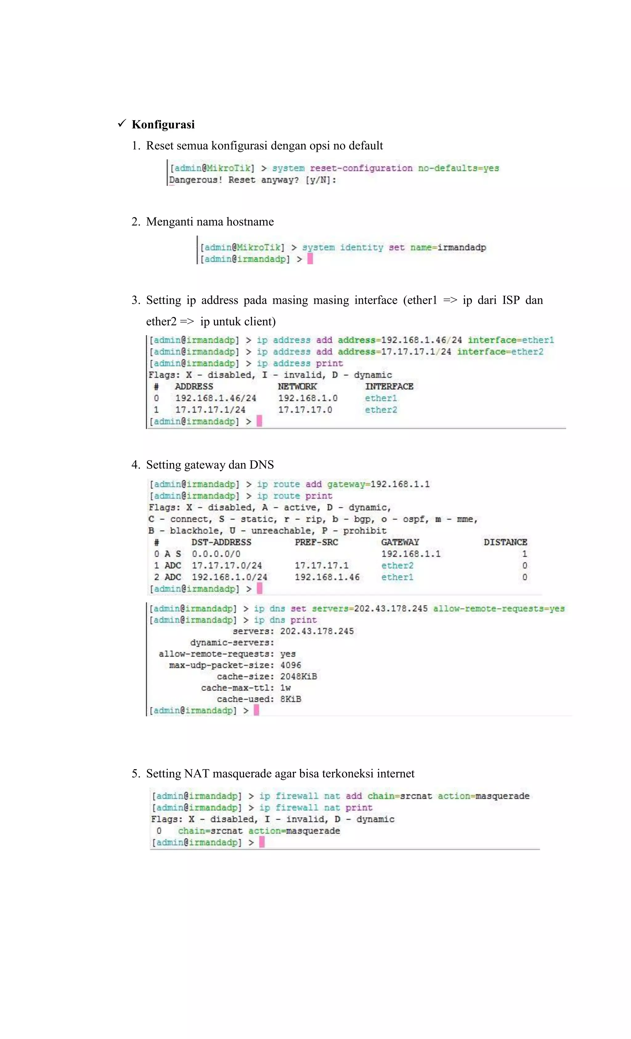Click the "servers: 202.43.178.245" output line
The width and height of the screenshot is (631, 1039).
(x=293, y=631)
